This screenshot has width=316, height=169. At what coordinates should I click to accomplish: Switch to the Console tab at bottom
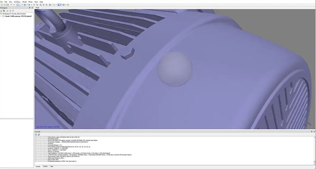pos(38,166)
